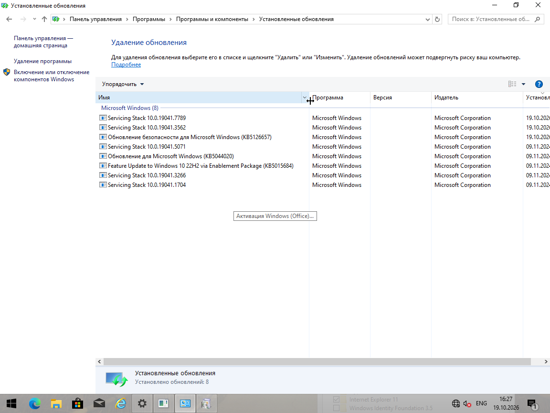
Task: Collapse the 'Microsoft Windows (8)' group
Action: 130,108
